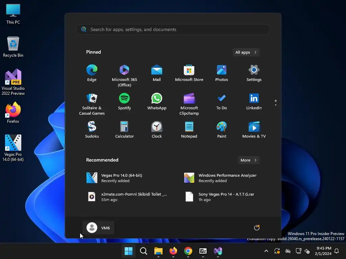Image resolution: width=346 pixels, height=259 pixels.
Task: Open the notifications bell
Action: [x=337, y=251]
